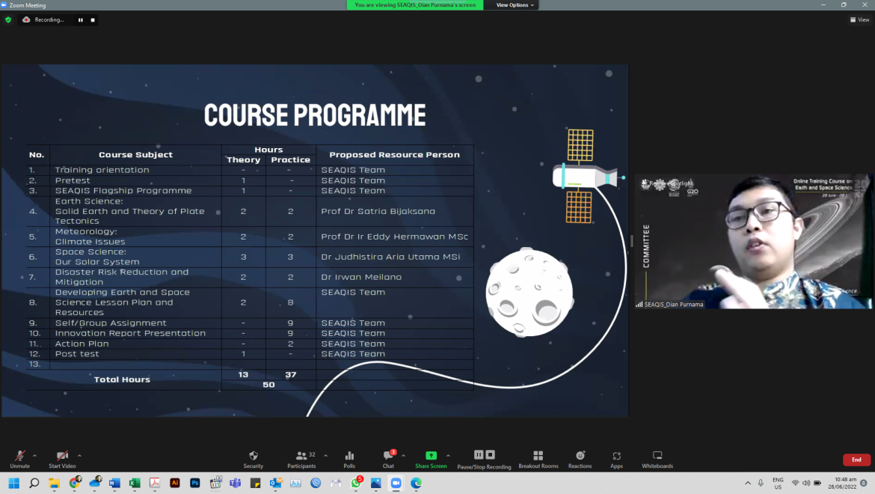Screen dimensions: 875x494
Task: Open the Participants panel
Action: tap(301, 458)
